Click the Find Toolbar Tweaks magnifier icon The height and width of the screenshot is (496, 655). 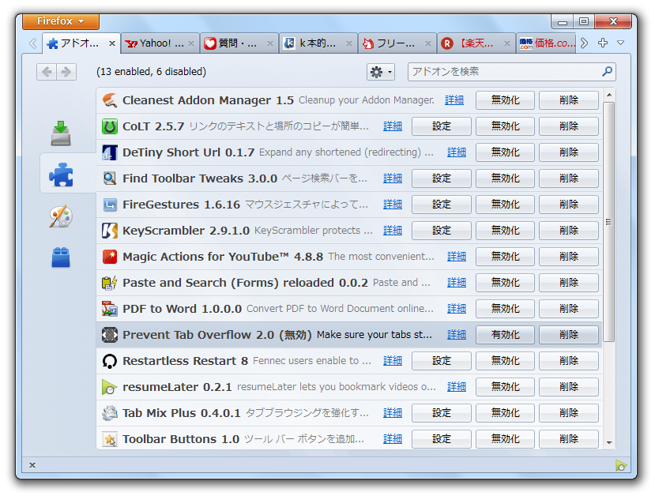pyautogui.click(x=110, y=178)
